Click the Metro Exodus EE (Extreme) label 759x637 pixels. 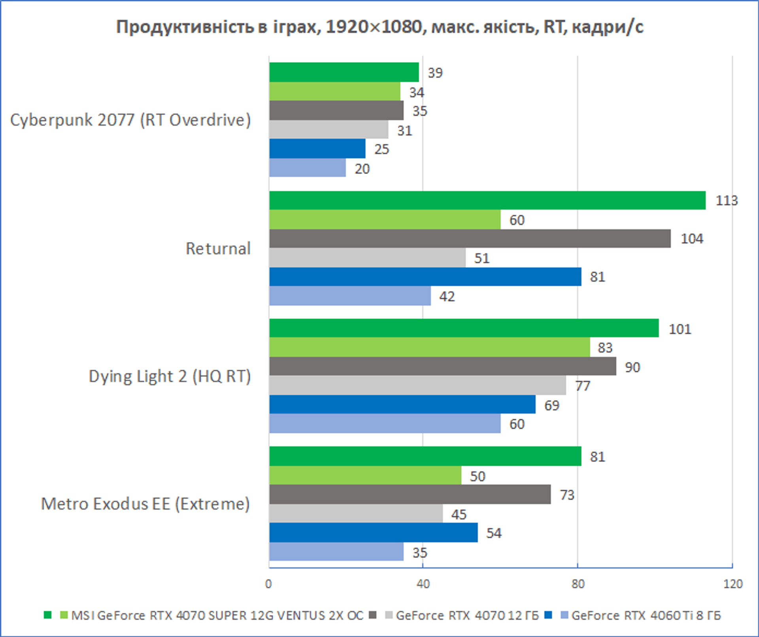coord(145,504)
